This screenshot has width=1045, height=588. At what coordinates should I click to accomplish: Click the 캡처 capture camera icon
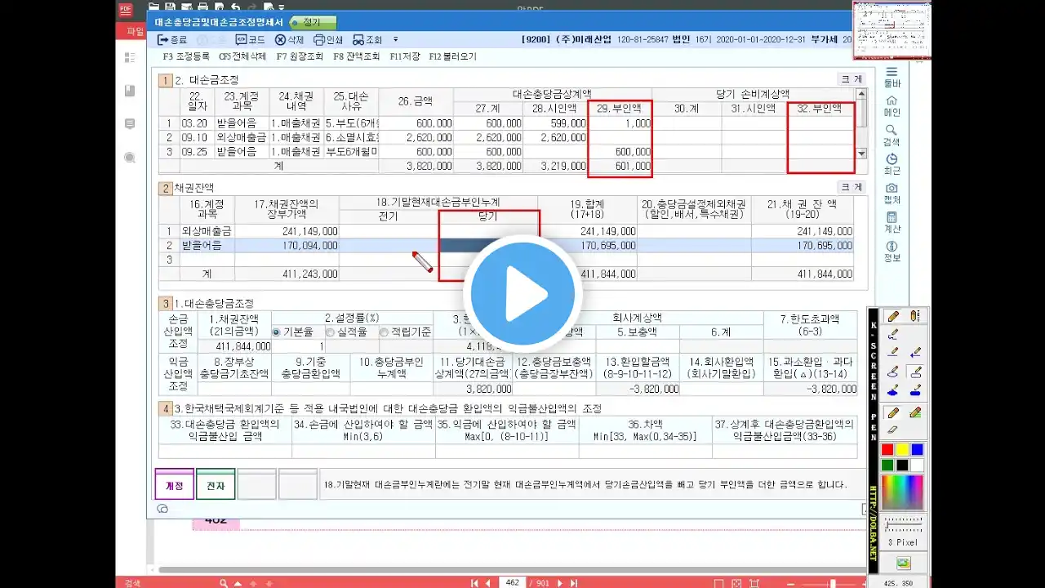892,194
